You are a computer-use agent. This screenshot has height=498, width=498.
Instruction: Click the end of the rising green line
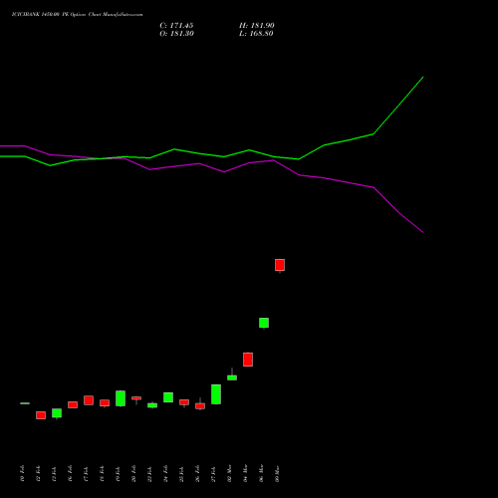tap(423, 77)
